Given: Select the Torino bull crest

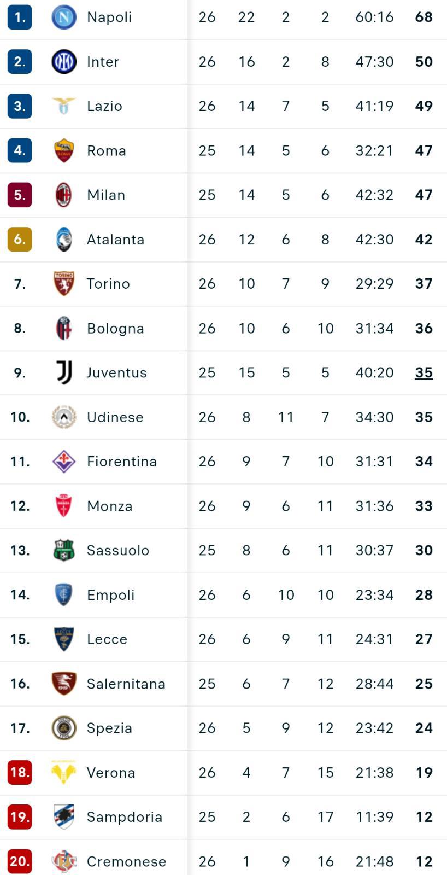Looking at the screenshot, I should (64, 284).
